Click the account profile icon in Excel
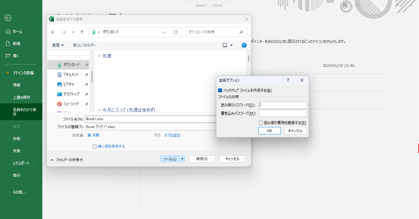419x219 pixels. coord(345,5)
